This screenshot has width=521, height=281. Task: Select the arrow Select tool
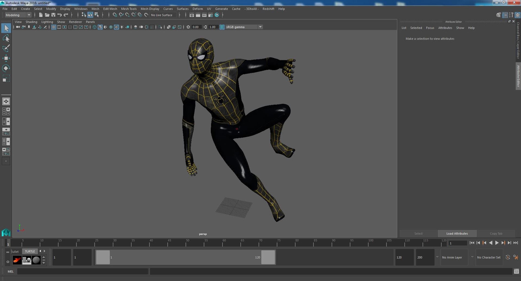point(6,28)
